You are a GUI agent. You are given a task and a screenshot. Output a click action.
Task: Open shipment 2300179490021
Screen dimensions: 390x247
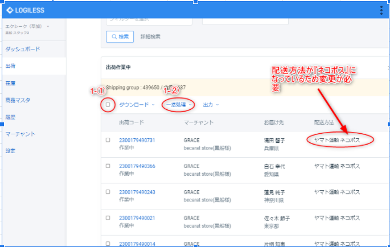tap(137, 218)
